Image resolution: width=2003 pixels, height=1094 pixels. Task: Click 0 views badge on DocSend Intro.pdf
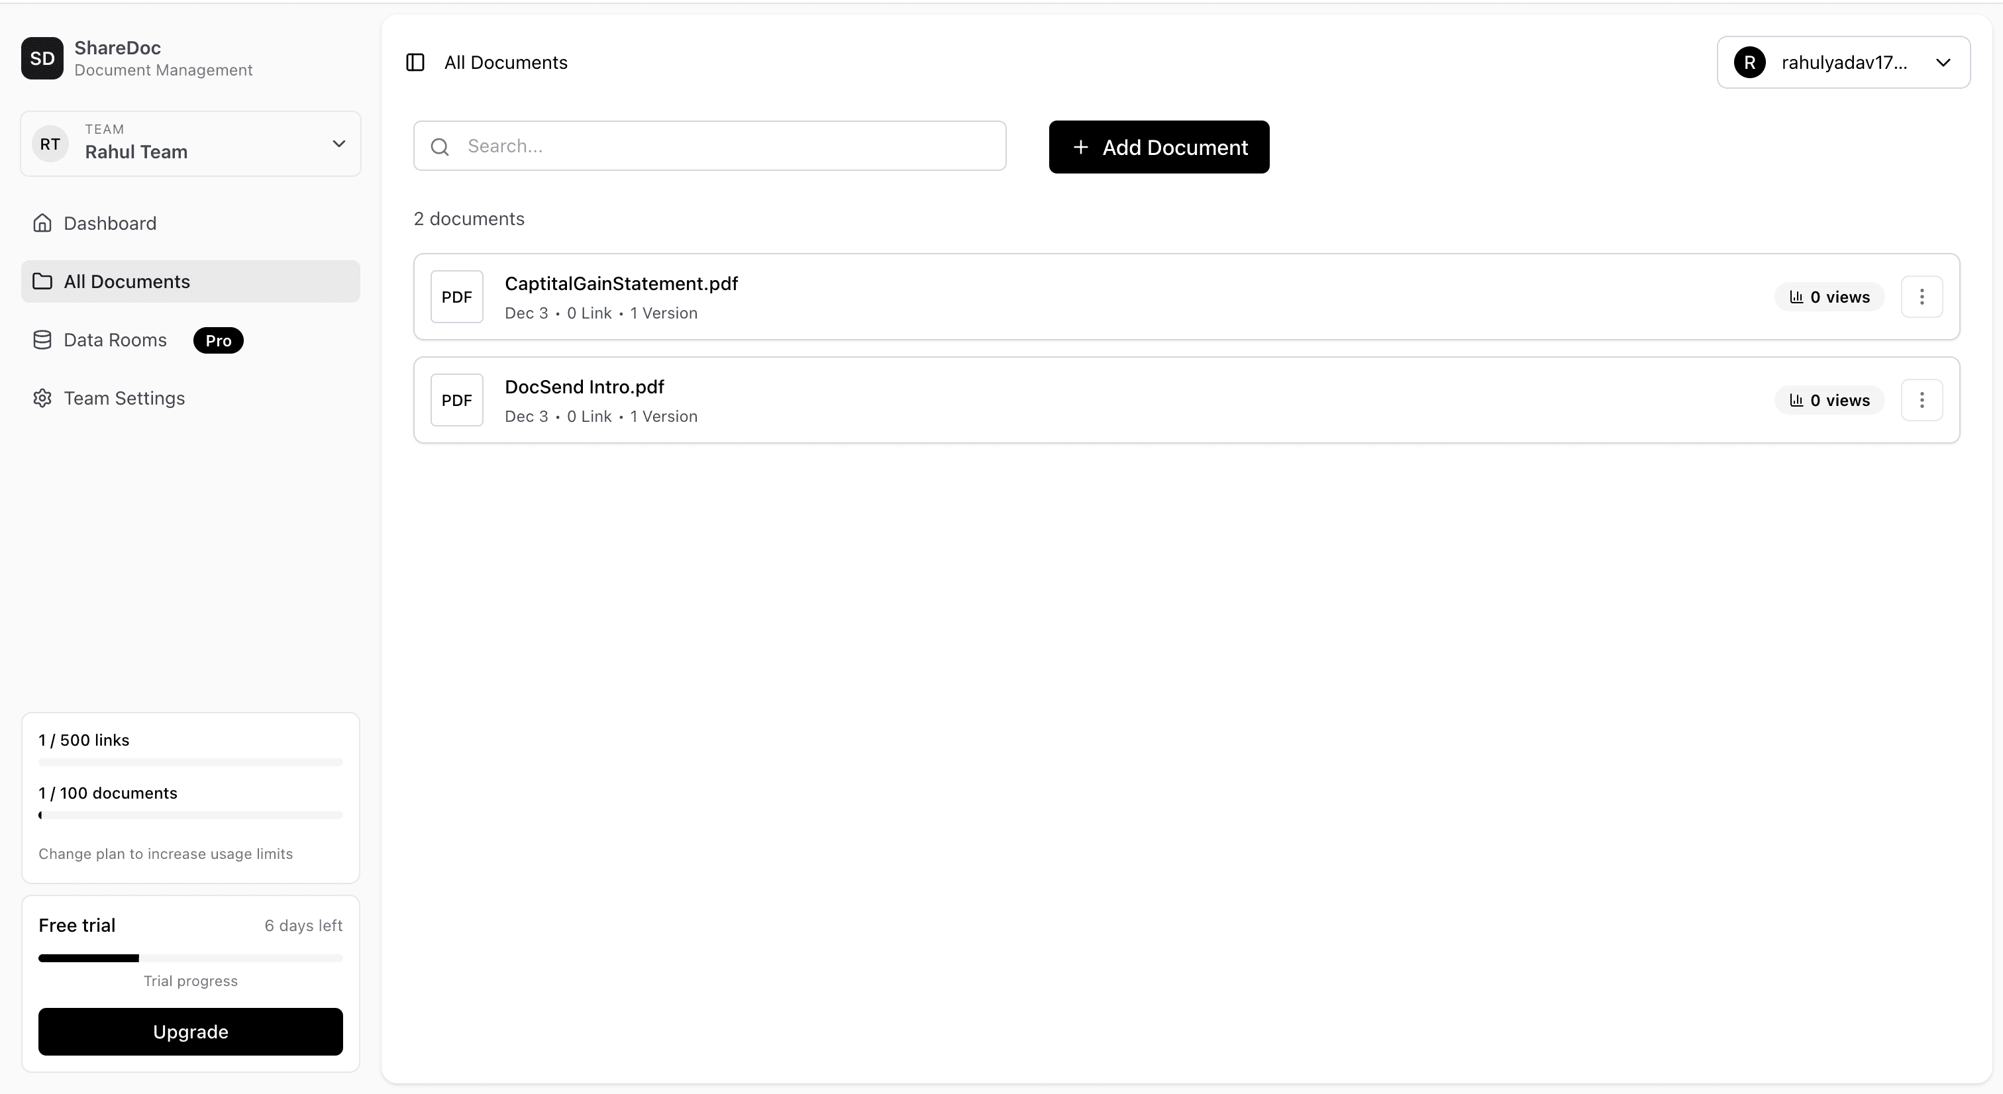coord(1829,401)
